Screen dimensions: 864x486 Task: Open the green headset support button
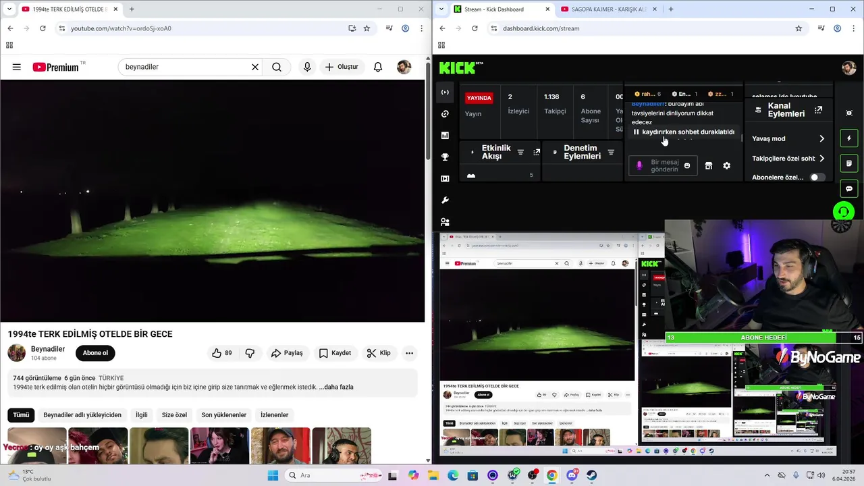click(x=843, y=213)
